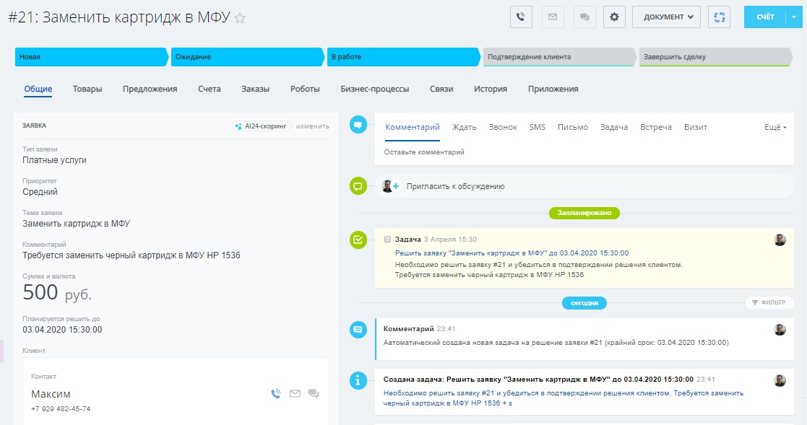Switch to the Товары tab
This screenshot has height=425, width=807.
pos(87,89)
